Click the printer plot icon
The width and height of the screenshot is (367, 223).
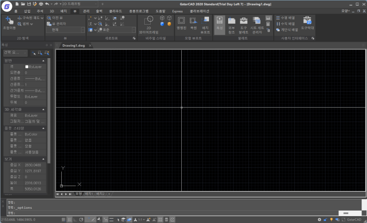(41, 4)
